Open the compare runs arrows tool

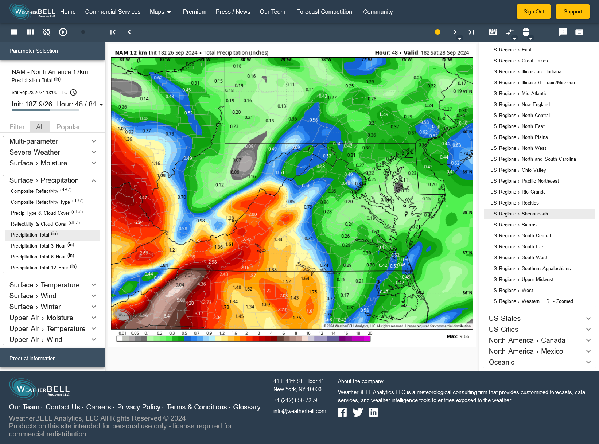[510, 32]
